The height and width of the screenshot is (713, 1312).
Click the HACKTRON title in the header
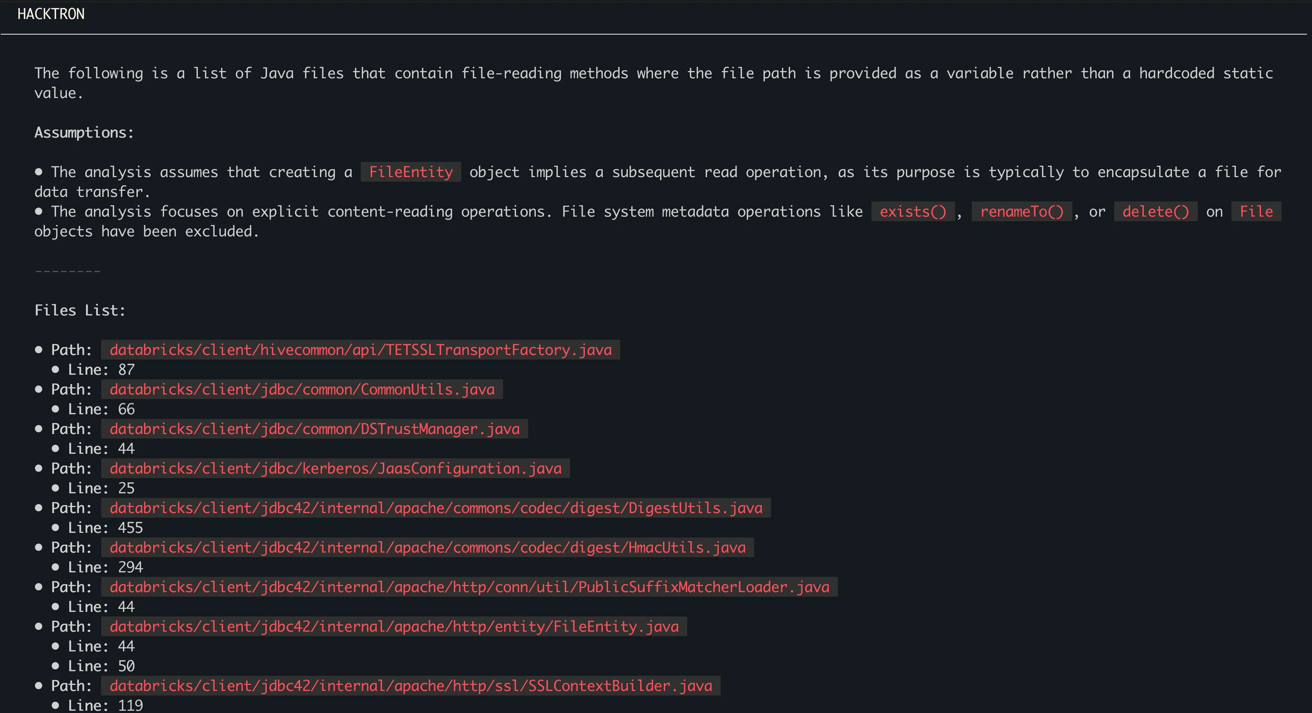[x=51, y=14]
